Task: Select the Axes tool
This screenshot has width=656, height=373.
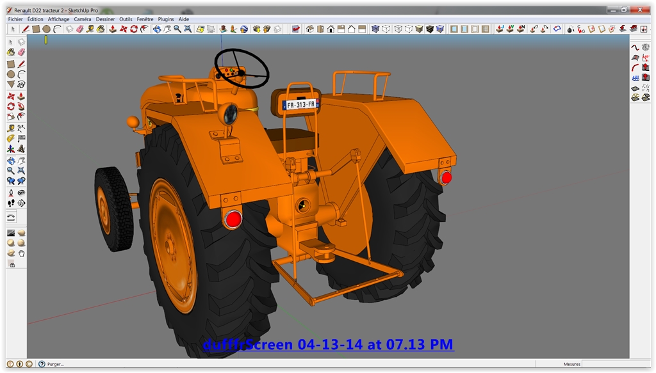Action: 11,148
